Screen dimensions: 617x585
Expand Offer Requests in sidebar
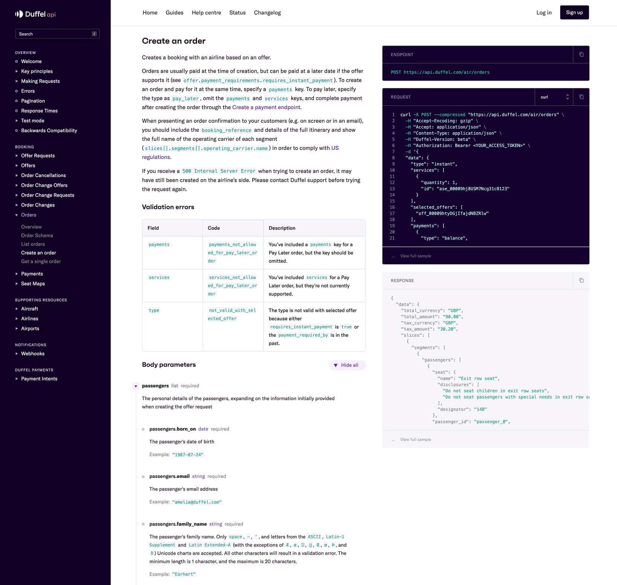tap(17, 156)
